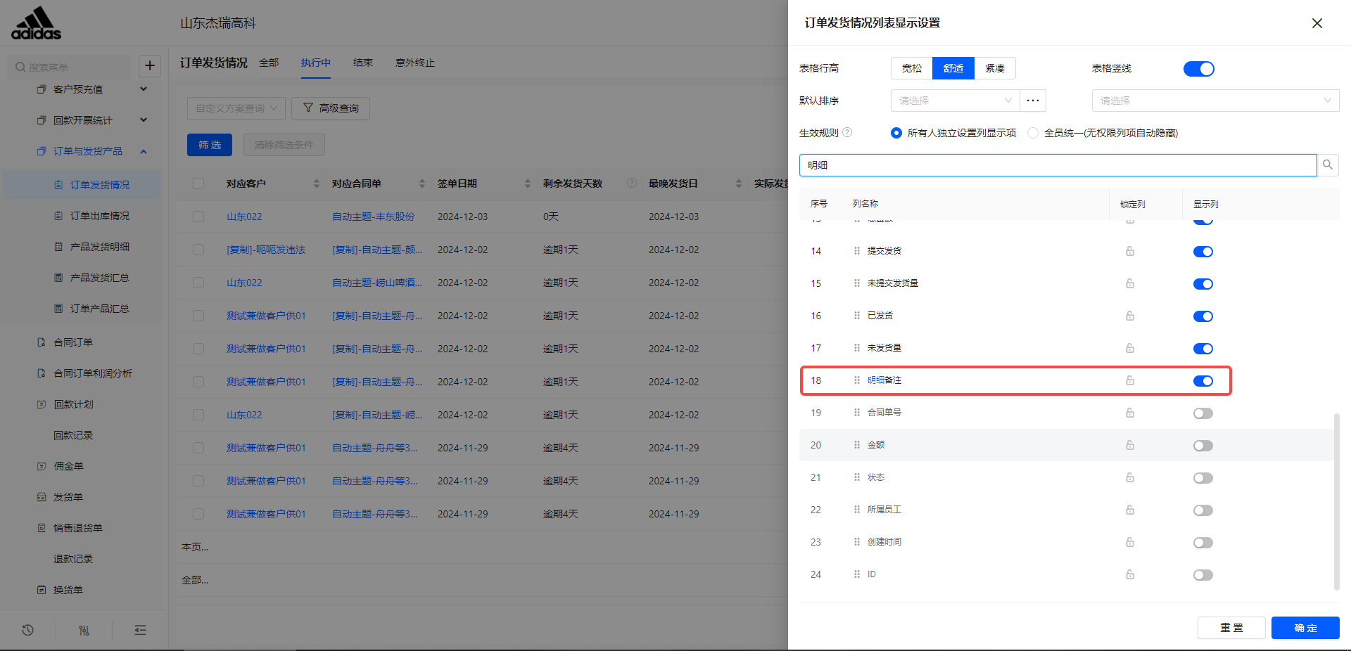The width and height of the screenshot is (1351, 651).
Task: Click the lock icon for row 未提交发货量
Action: tap(1130, 283)
